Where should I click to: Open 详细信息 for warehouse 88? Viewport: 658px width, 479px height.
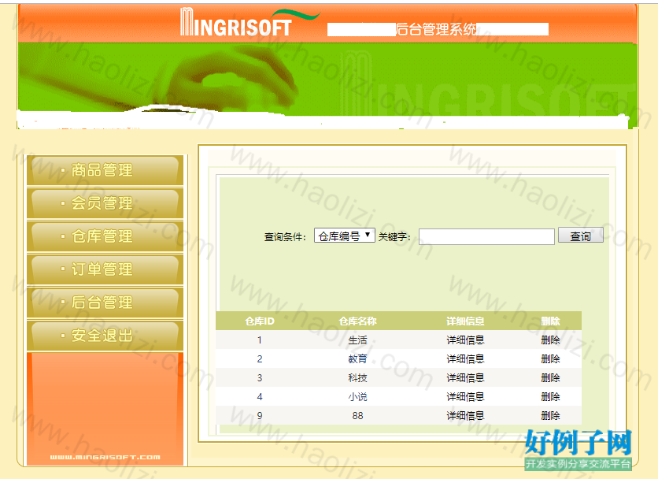pyautogui.click(x=465, y=415)
